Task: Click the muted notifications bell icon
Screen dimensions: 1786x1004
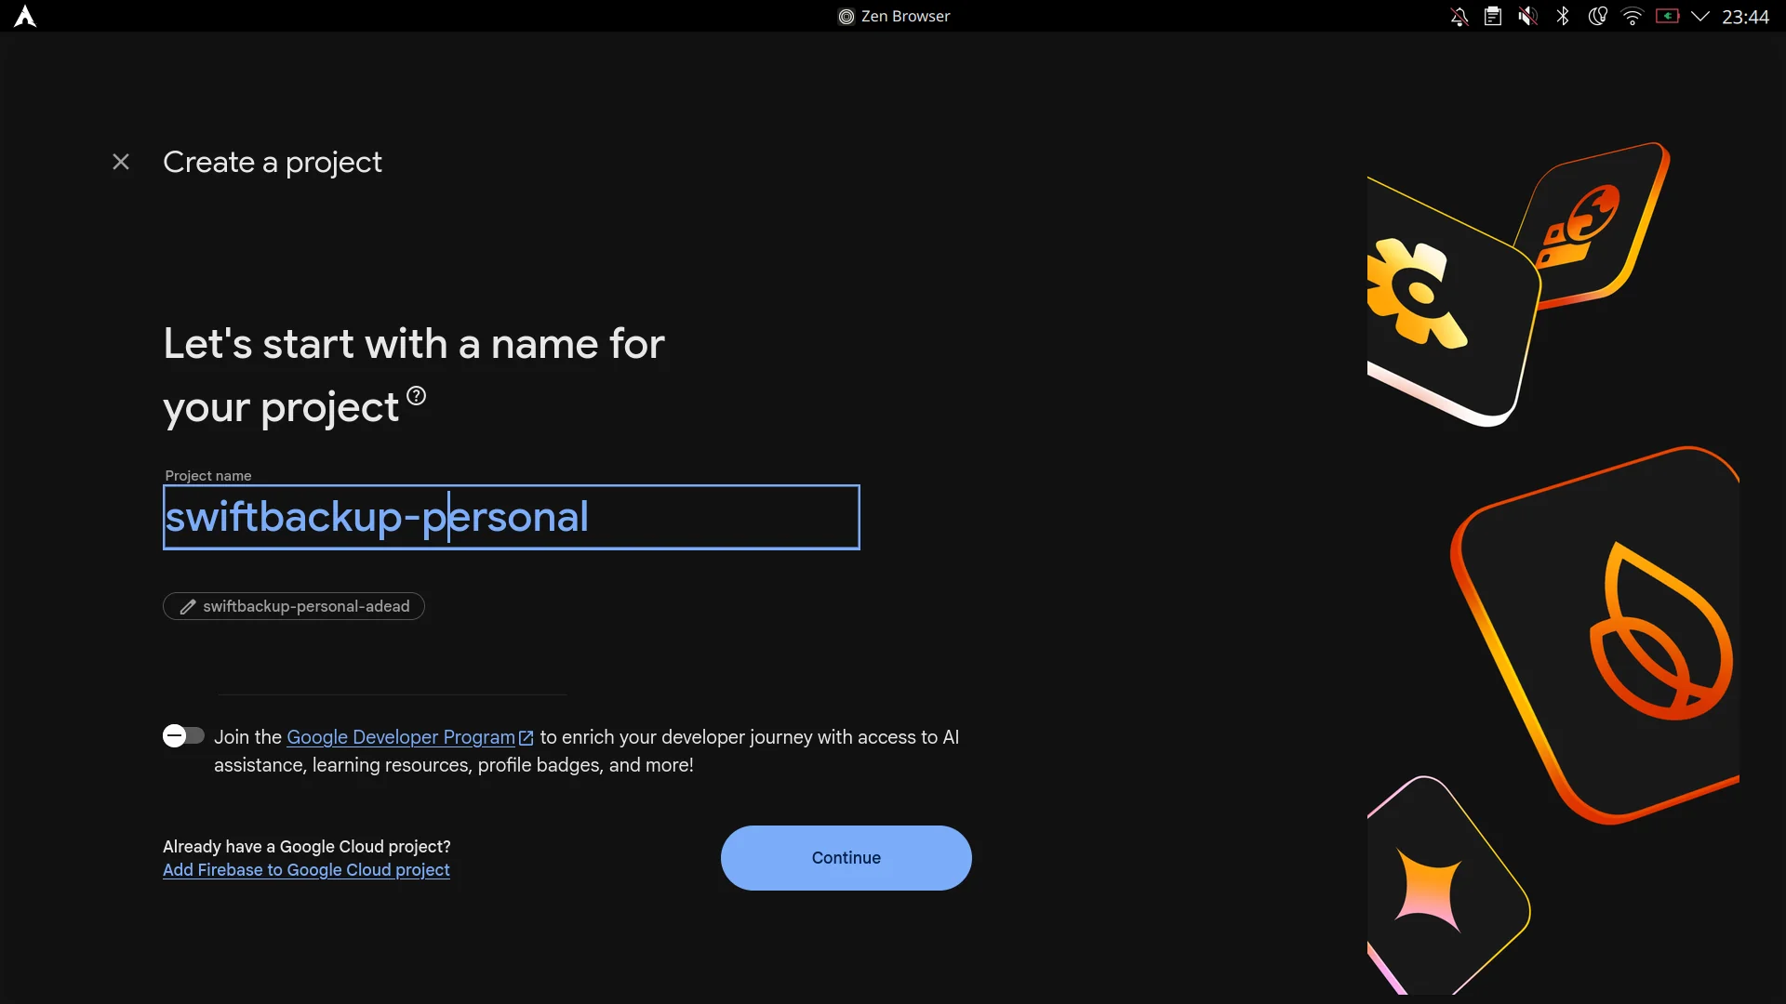Action: tap(1459, 16)
